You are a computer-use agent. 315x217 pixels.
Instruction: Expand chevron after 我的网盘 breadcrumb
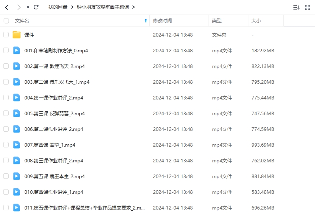tap(72, 7)
